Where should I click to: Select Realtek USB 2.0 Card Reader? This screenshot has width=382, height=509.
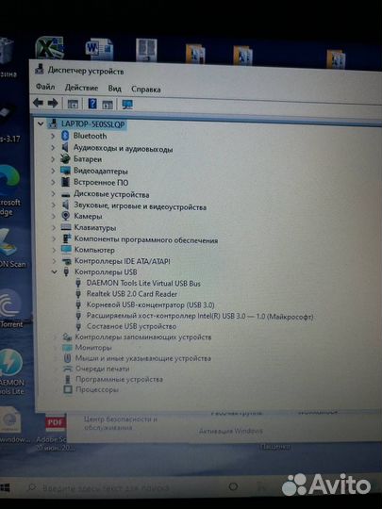(x=132, y=294)
